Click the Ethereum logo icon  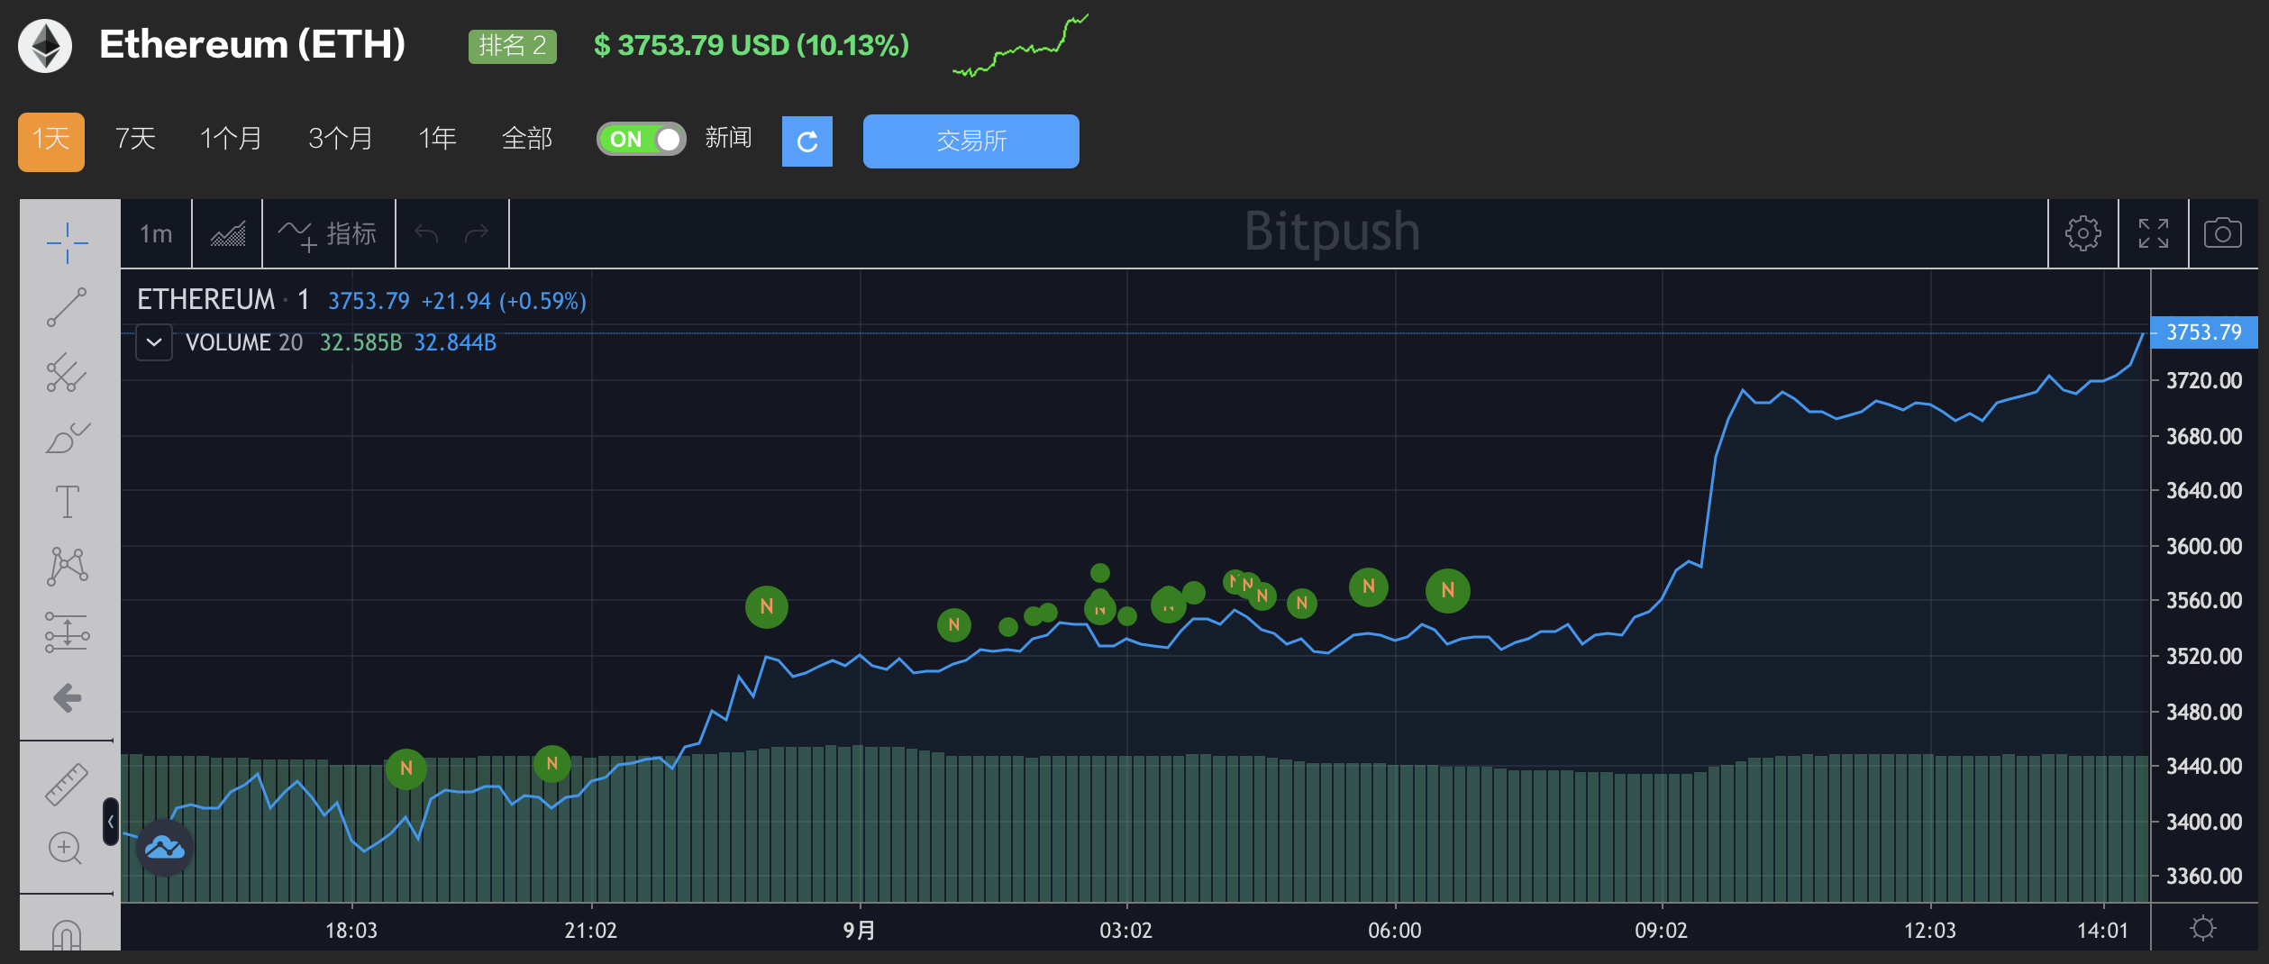pos(45,45)
